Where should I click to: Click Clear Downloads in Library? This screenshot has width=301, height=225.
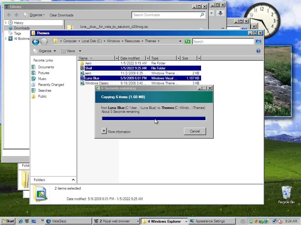[61, 15]
